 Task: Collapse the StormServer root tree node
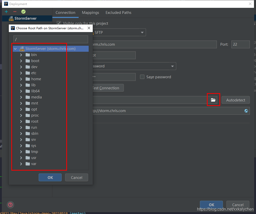[15, 49]
